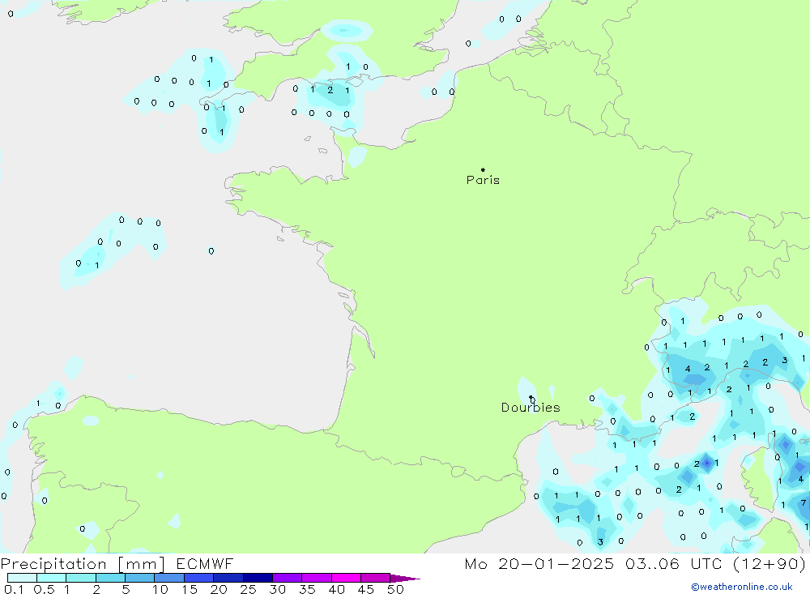
Task: Click the Paris city marker dot
Action: pyautogui.click(x=483, y=170)
